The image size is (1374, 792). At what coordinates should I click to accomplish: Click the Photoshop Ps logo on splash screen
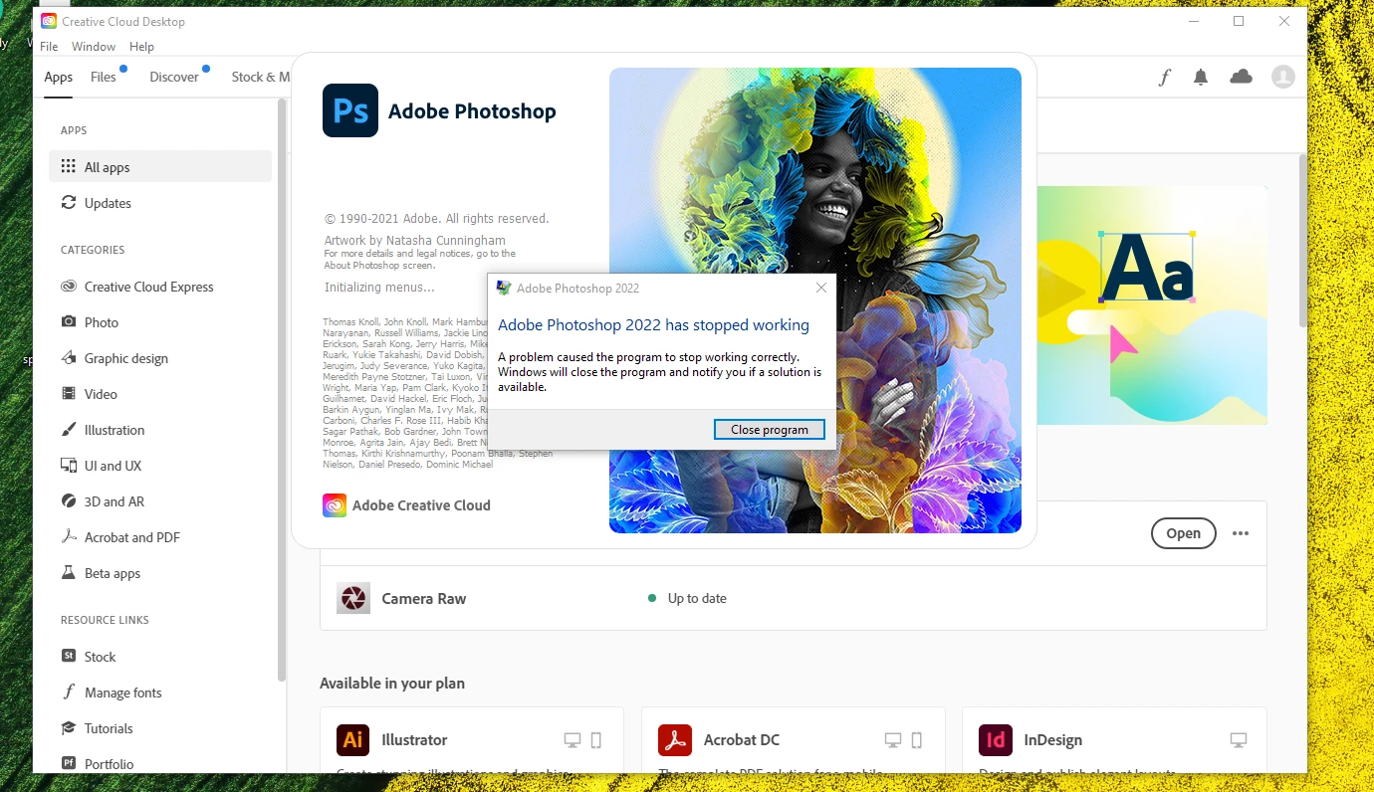tap(350, 110)
